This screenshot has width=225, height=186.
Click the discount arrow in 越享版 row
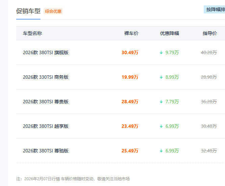(x=161, y=126)
